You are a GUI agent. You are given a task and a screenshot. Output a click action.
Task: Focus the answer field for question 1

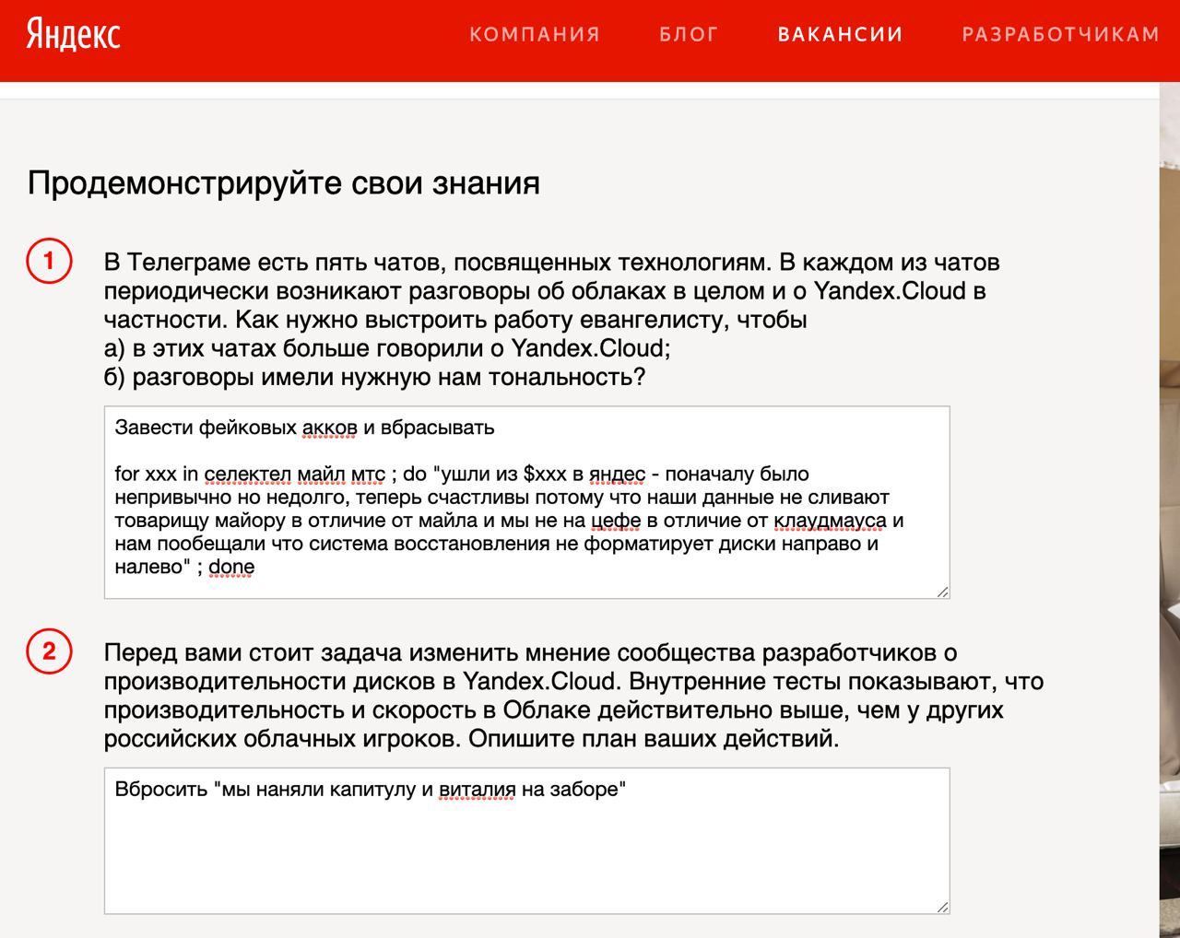click(526, 502)
